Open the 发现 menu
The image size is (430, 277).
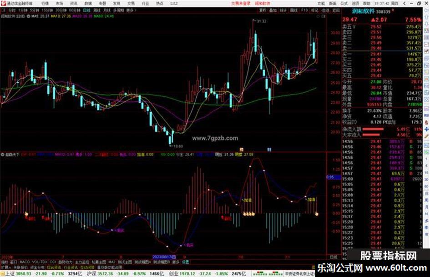[116, 4]
